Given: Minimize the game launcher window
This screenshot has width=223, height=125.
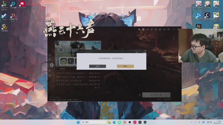Looking at the screenshot, I should (174, 29).
